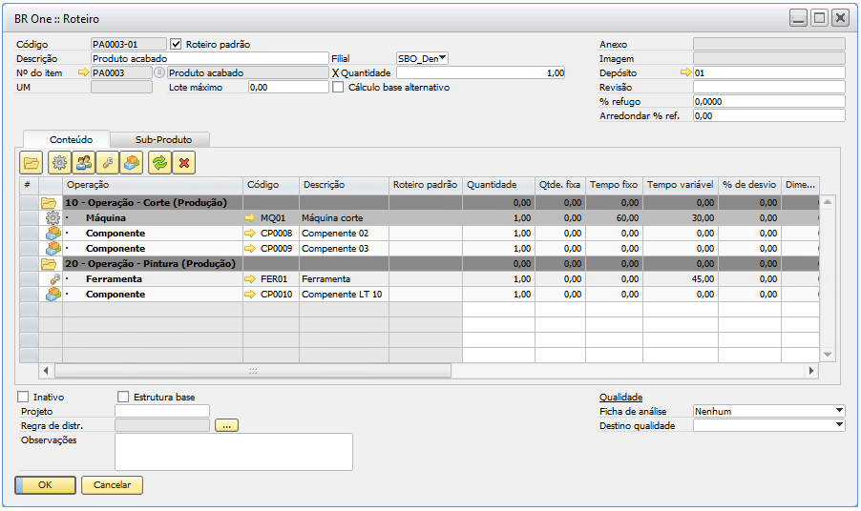Screen dimensions: 861x511
Task: Click the Projeto input field
Action: click(162, 411)
